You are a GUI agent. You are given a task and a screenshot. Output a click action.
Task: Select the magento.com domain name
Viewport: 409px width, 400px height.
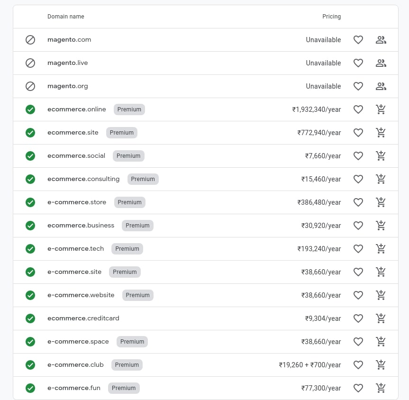pos(69,40)
